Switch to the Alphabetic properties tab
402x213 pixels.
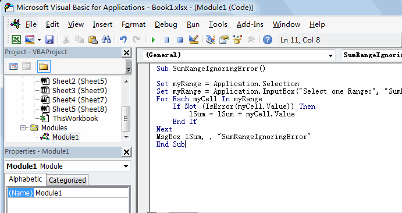click(26, 179)
